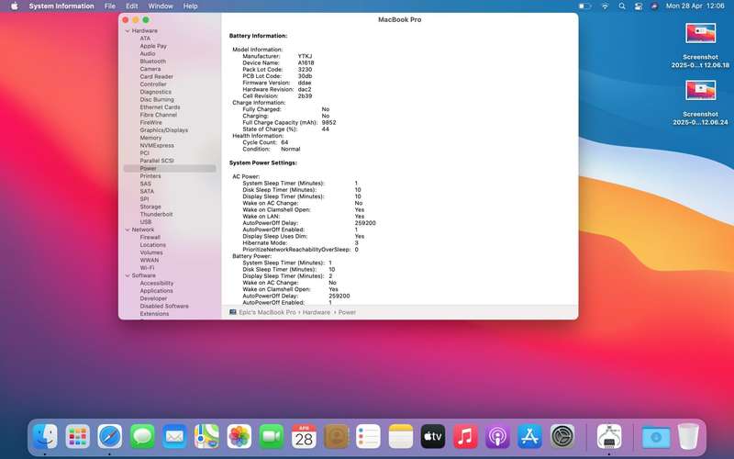734x459 pixels.
Task: Collapse the Network section in sidebar
Action: [x=128, y=230]
